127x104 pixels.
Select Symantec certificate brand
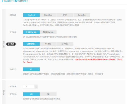tap(82, 15)
